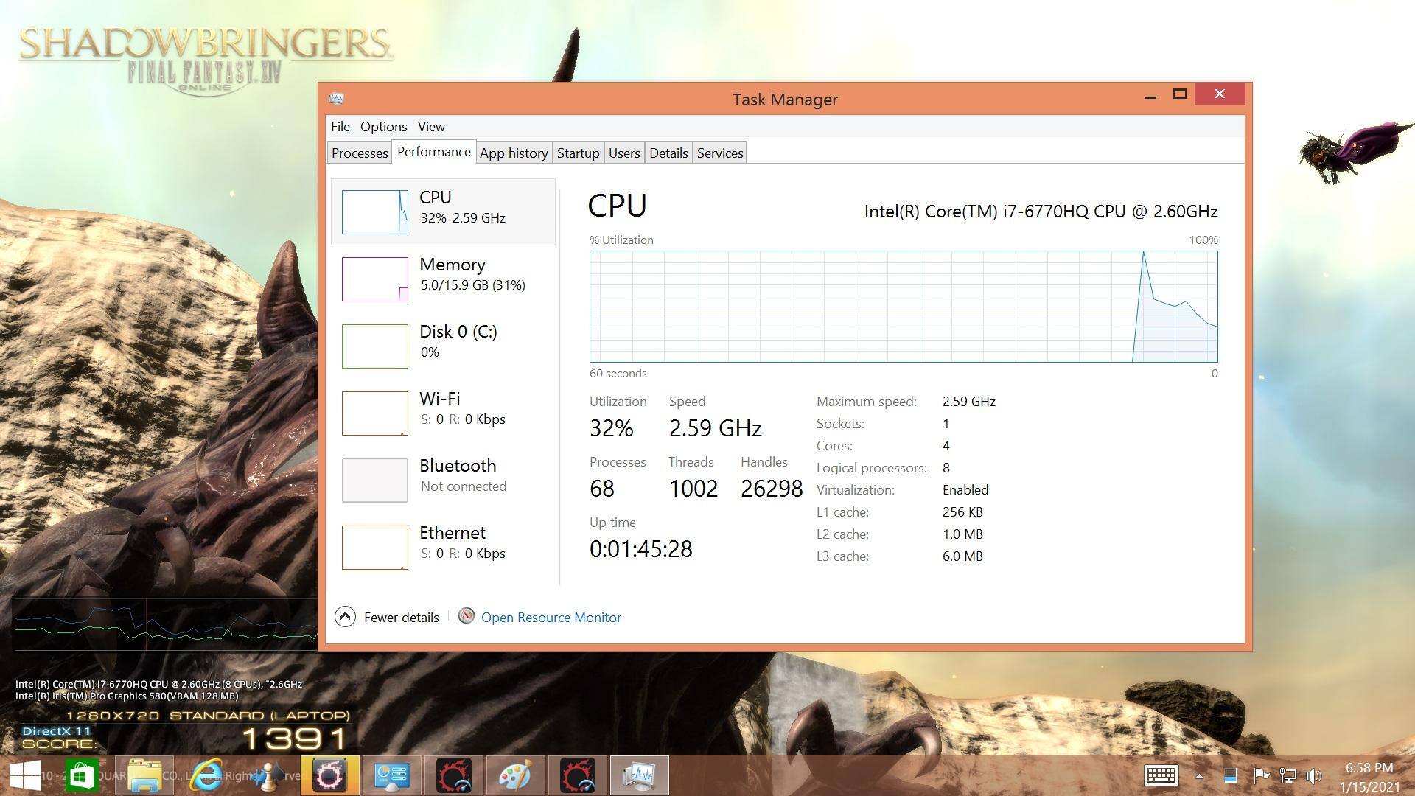Click the Windows Start button
The height and width of the screenshot is (796, 1415).
[x=26, y=775]
